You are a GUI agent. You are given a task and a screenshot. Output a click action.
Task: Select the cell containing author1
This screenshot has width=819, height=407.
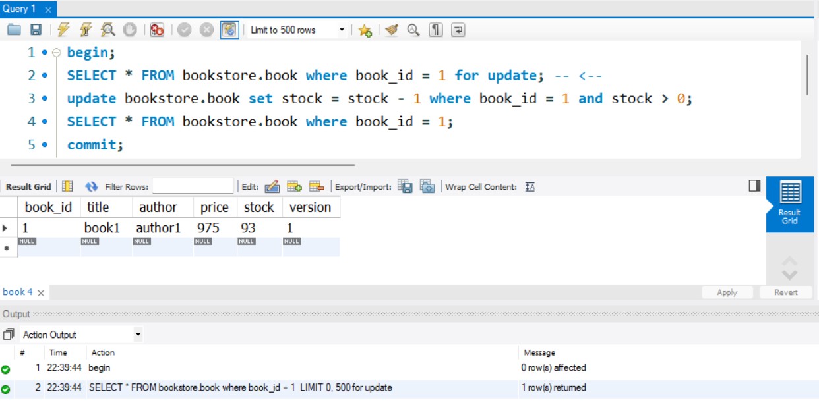[x=163, y=228]
